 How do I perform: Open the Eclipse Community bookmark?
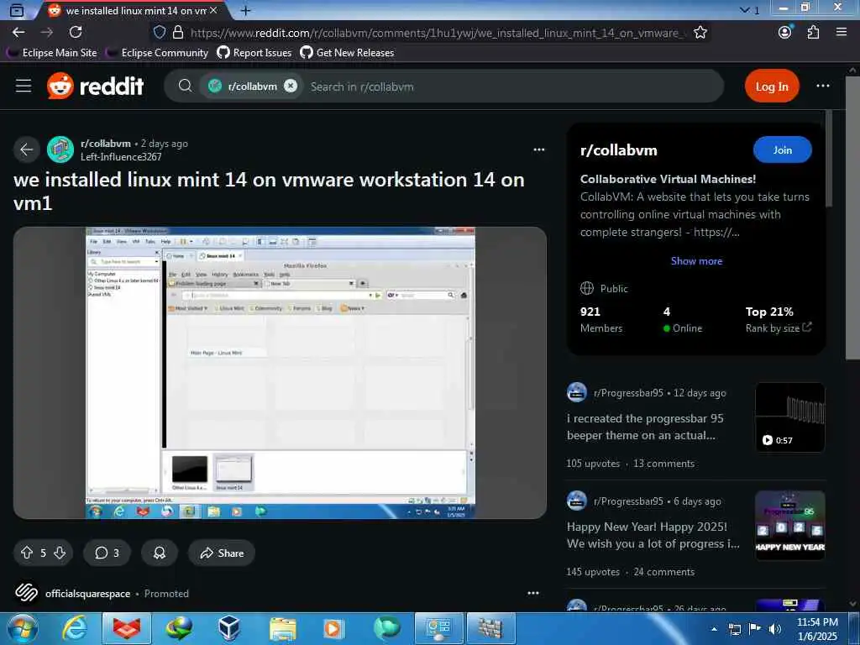click(x=159, y=53)
